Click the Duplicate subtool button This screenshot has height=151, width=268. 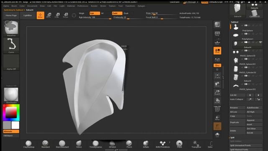(237, 122)
